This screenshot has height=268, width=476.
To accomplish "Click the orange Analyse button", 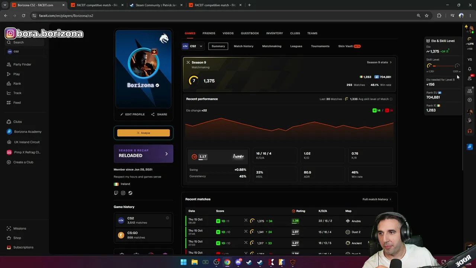I will [144, 133].
